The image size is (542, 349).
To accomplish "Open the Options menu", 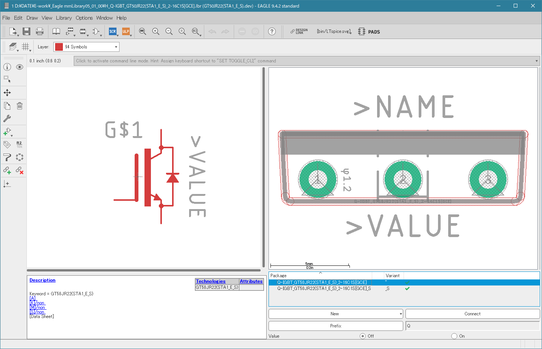I will [x=84, y=18].
